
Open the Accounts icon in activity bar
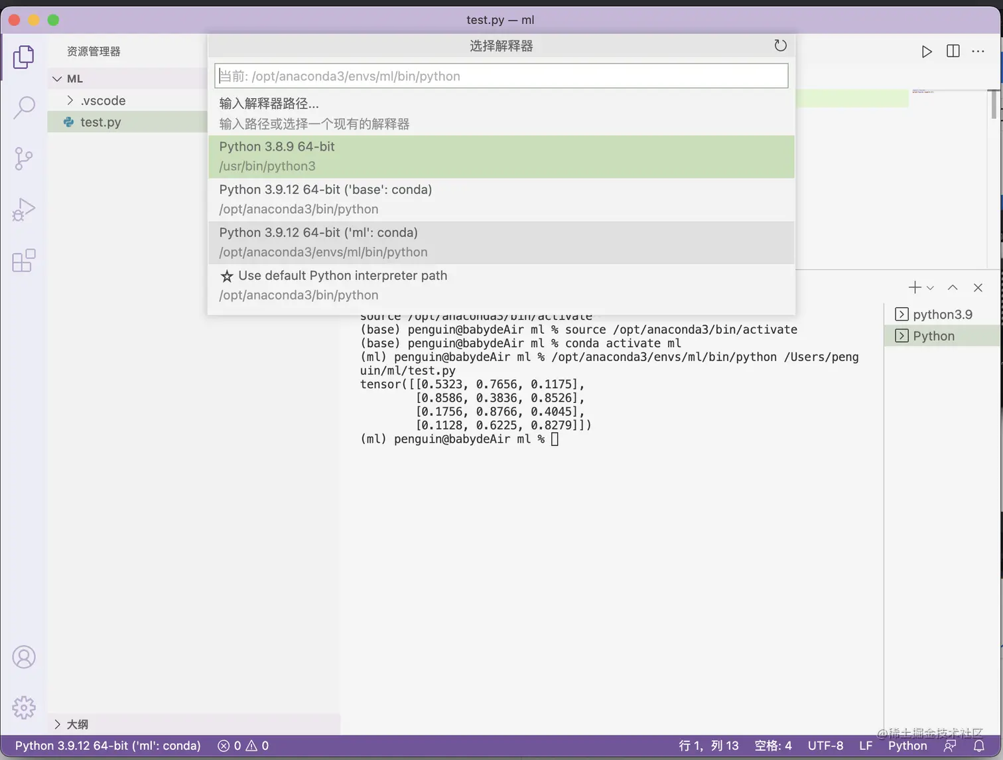(24, 657)
